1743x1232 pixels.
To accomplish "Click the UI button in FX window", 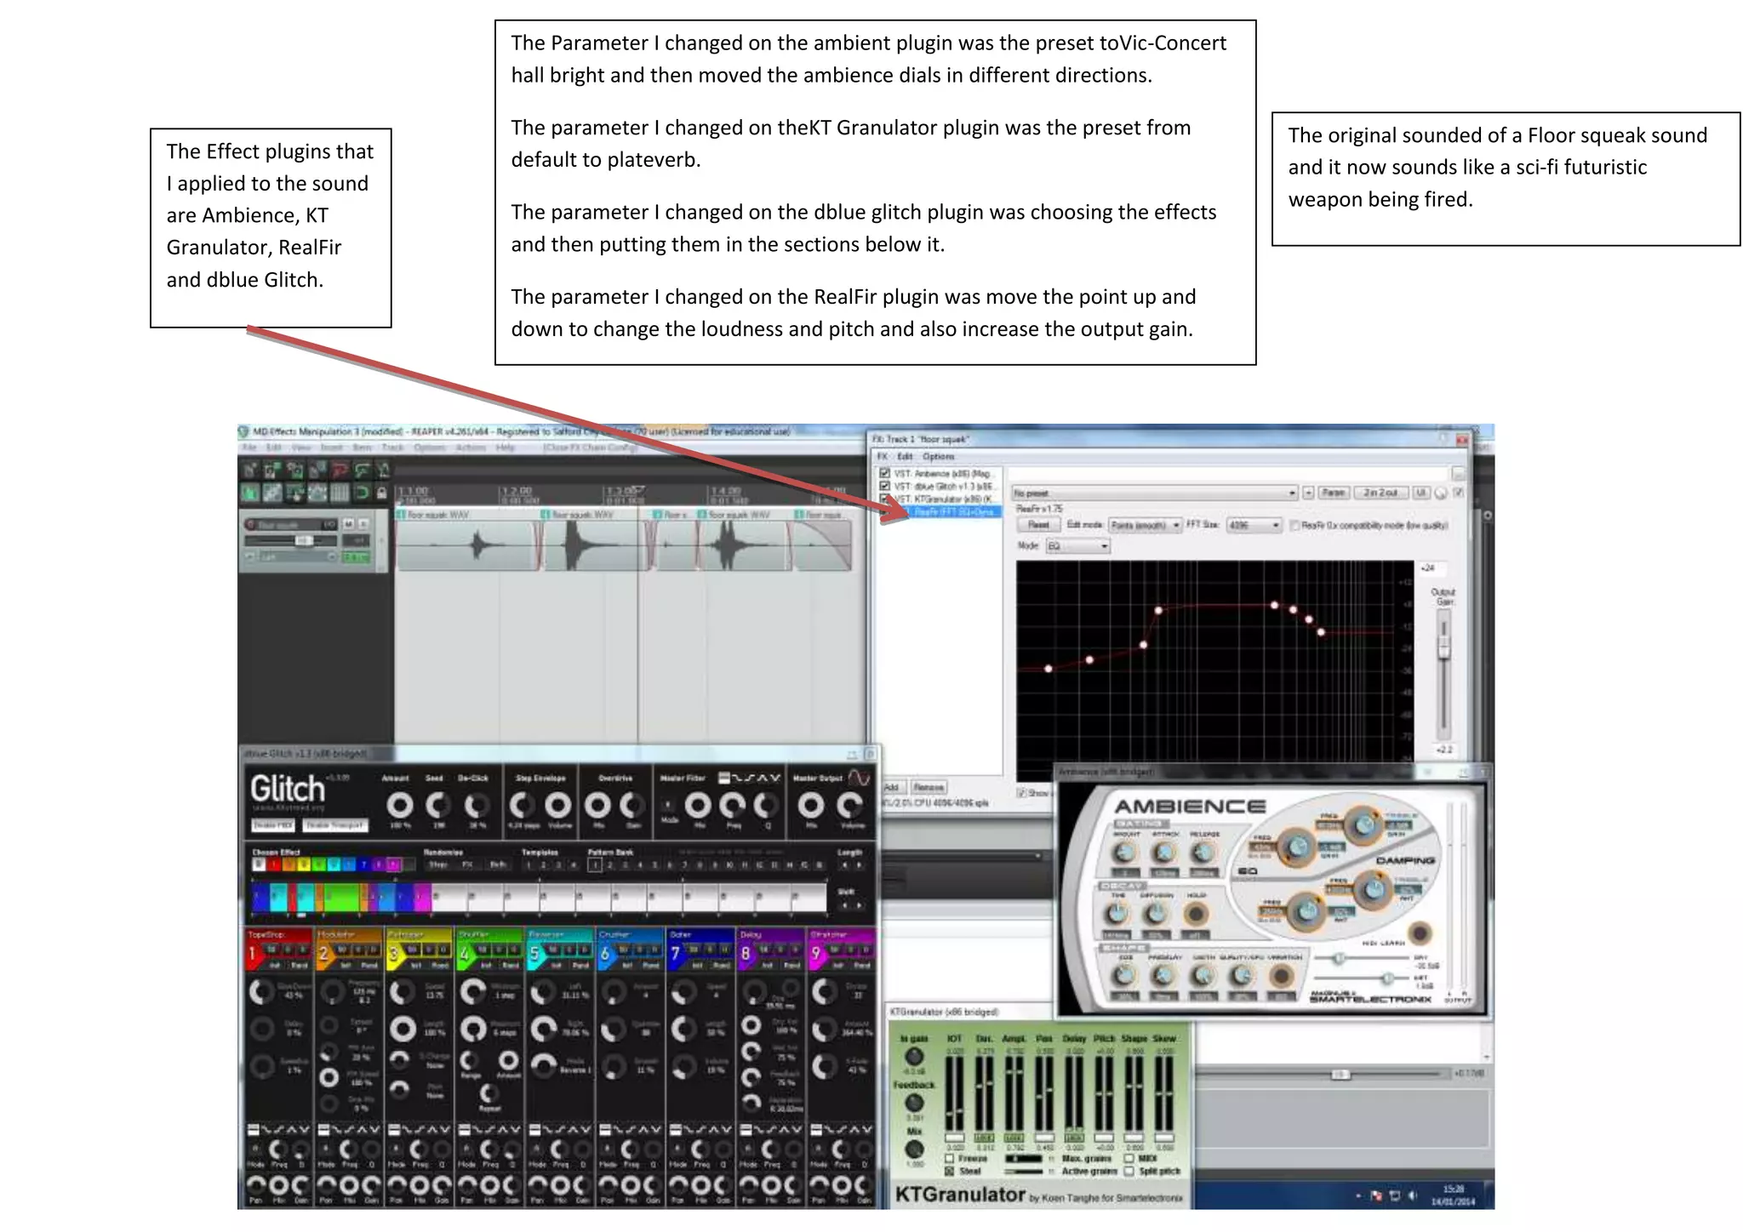I will (1420, 493).
